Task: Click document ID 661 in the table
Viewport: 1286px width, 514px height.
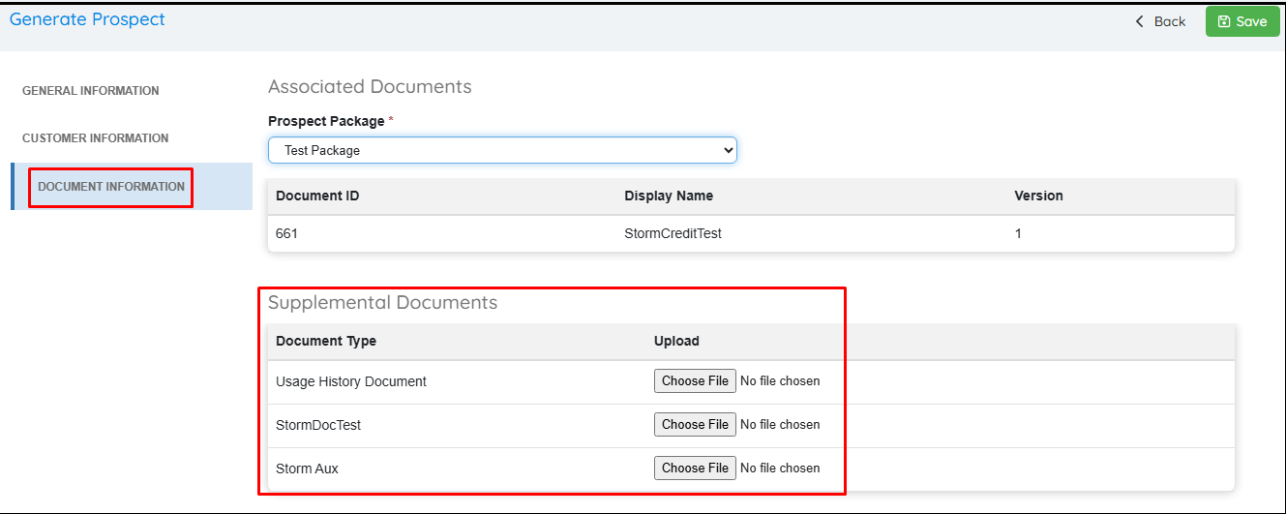Action: [286, 233]
